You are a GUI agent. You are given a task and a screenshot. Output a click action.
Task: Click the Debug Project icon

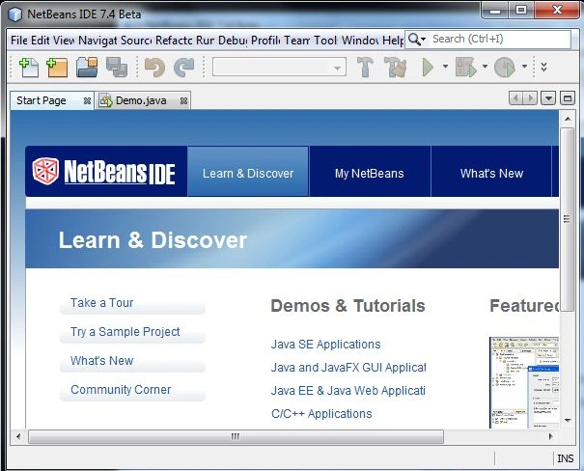466,68
